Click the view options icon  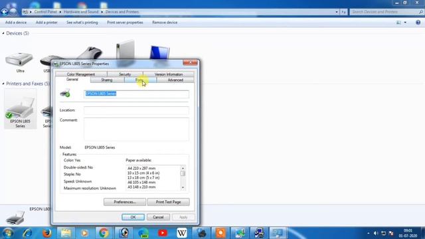tap(398, 23)
